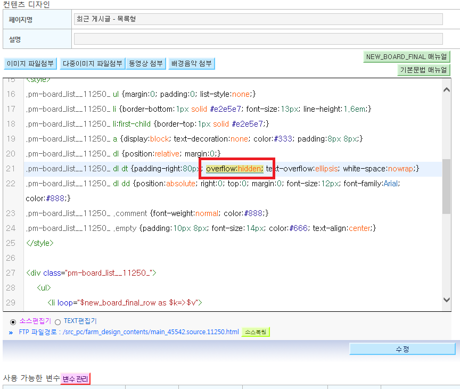Click the highlighted overflow:hidden text
The height and width of the screenshot is (389, 460).
click(x=235, y=169)
